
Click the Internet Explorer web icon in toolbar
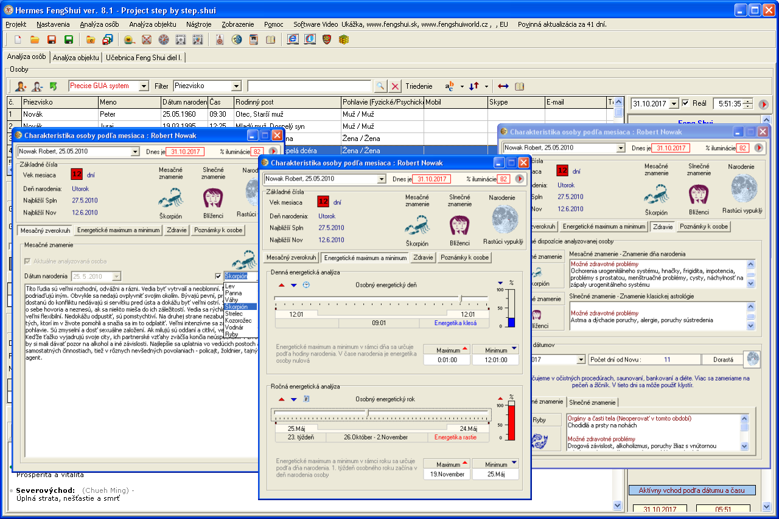coord(293,40)
